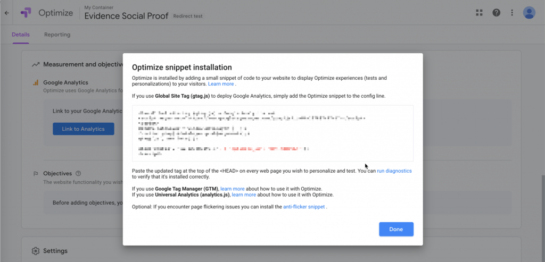Click the anti-flicker snippet link
545x262 pixels.
(x=304, y=207)
